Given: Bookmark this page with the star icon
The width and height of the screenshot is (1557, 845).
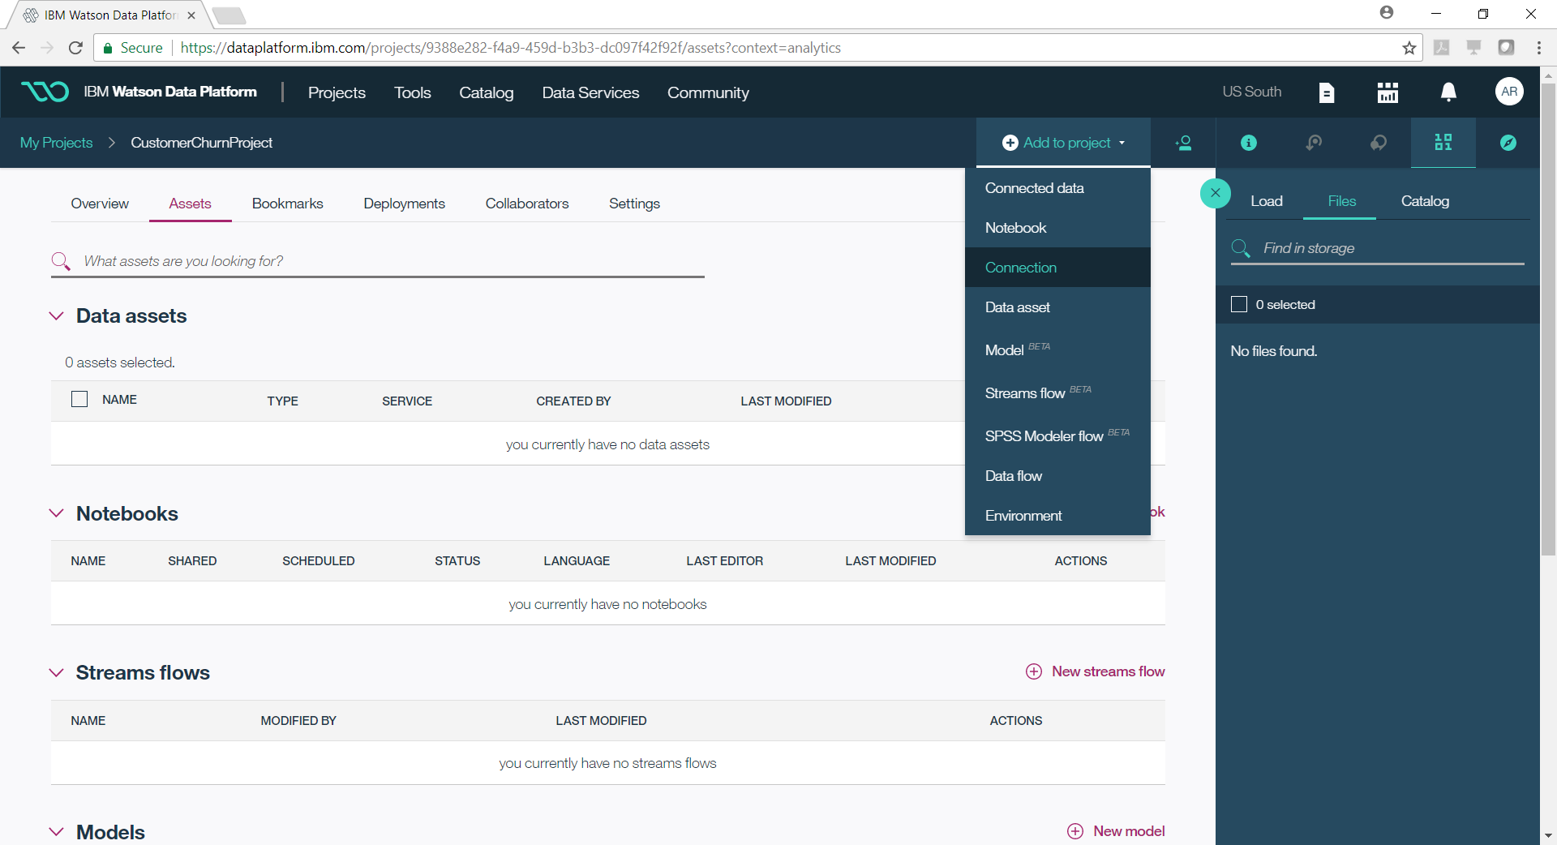Looking at the screenshot, I should tap(1409, 48).
